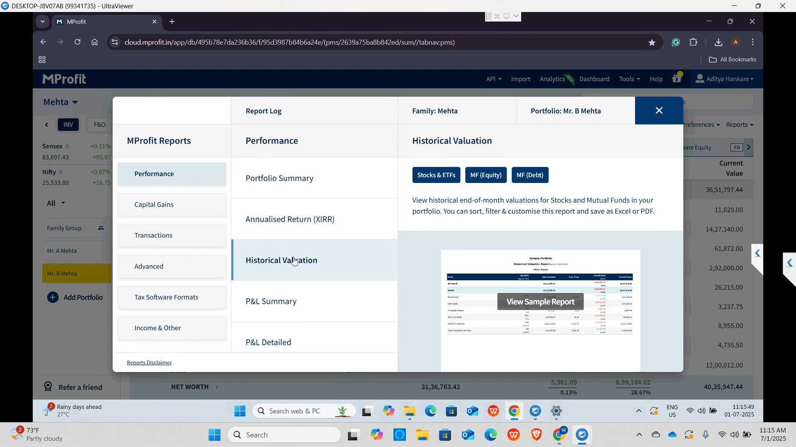Open Analytics in the navbar

tap(552, 79)
